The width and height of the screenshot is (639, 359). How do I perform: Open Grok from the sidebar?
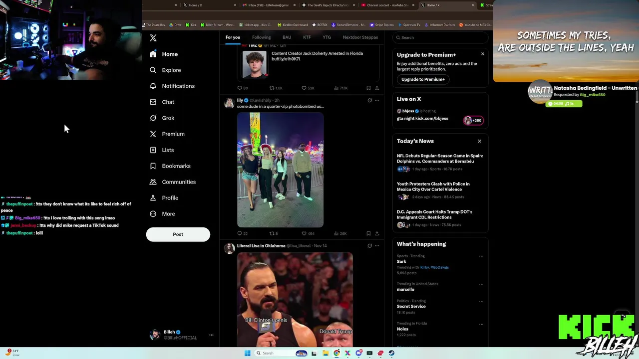tap(162, 118)
